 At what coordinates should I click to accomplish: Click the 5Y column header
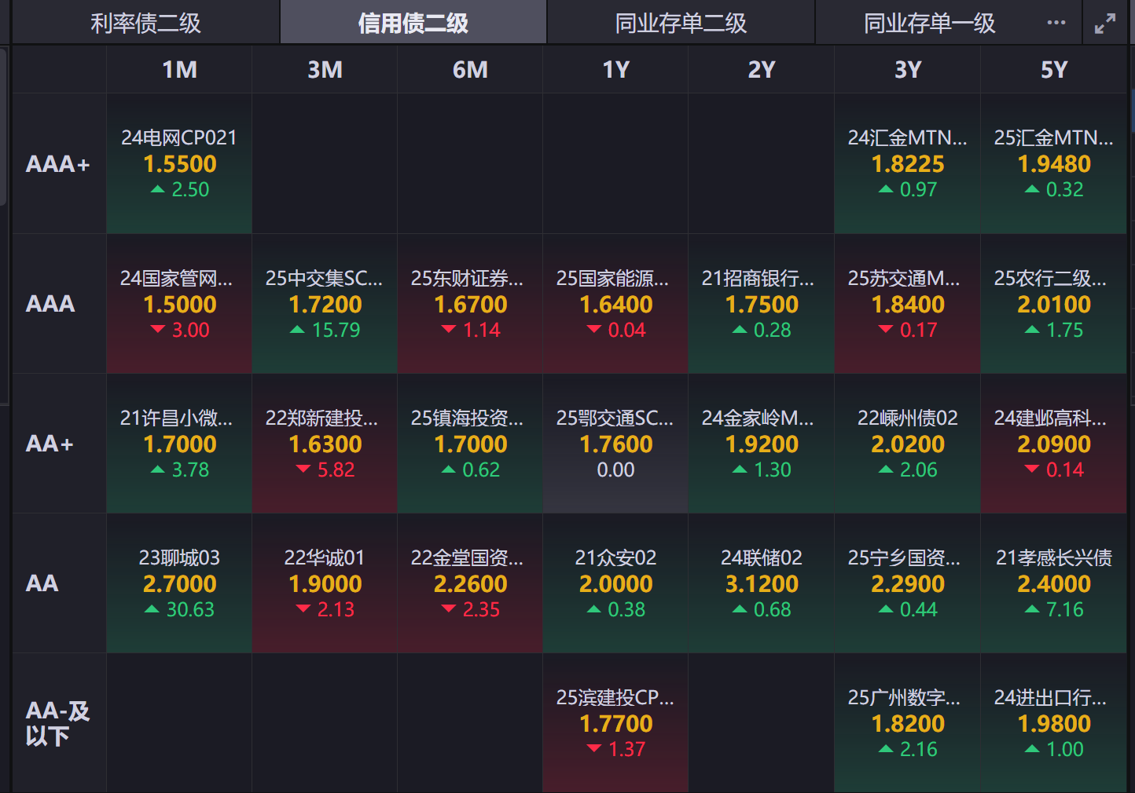coord(1053,70)
